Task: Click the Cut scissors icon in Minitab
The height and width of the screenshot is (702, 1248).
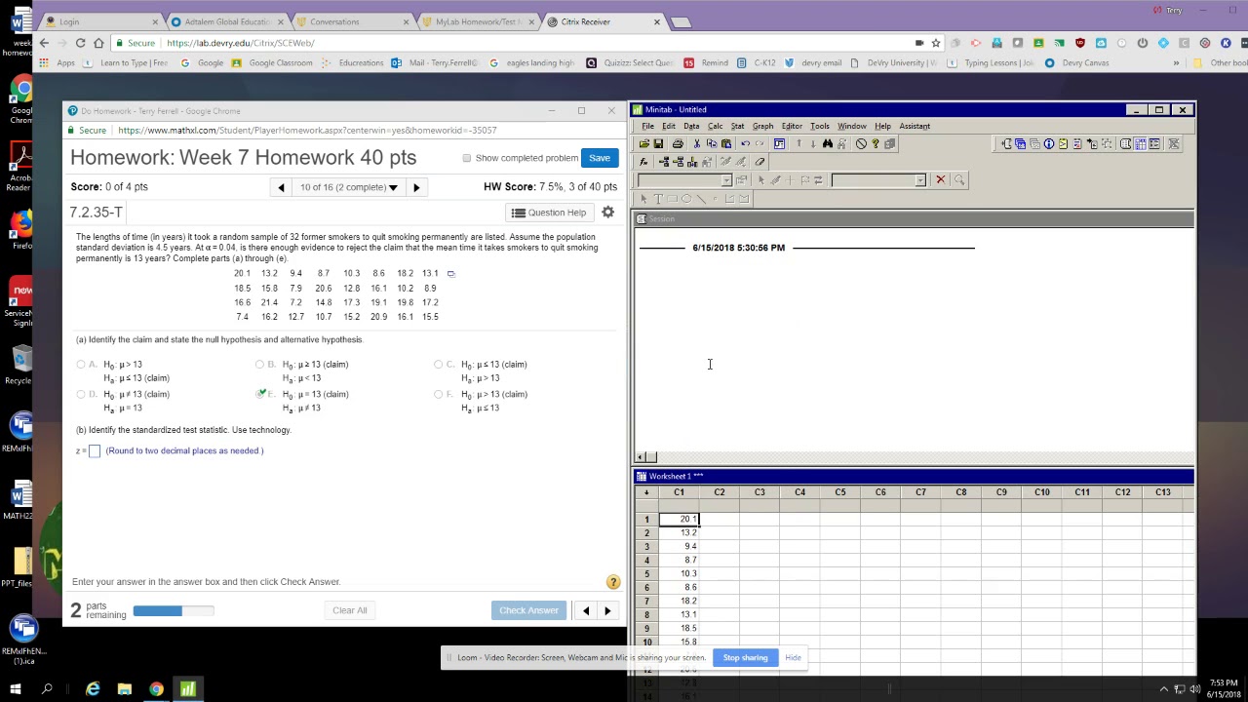Action: tap(697, 143)
